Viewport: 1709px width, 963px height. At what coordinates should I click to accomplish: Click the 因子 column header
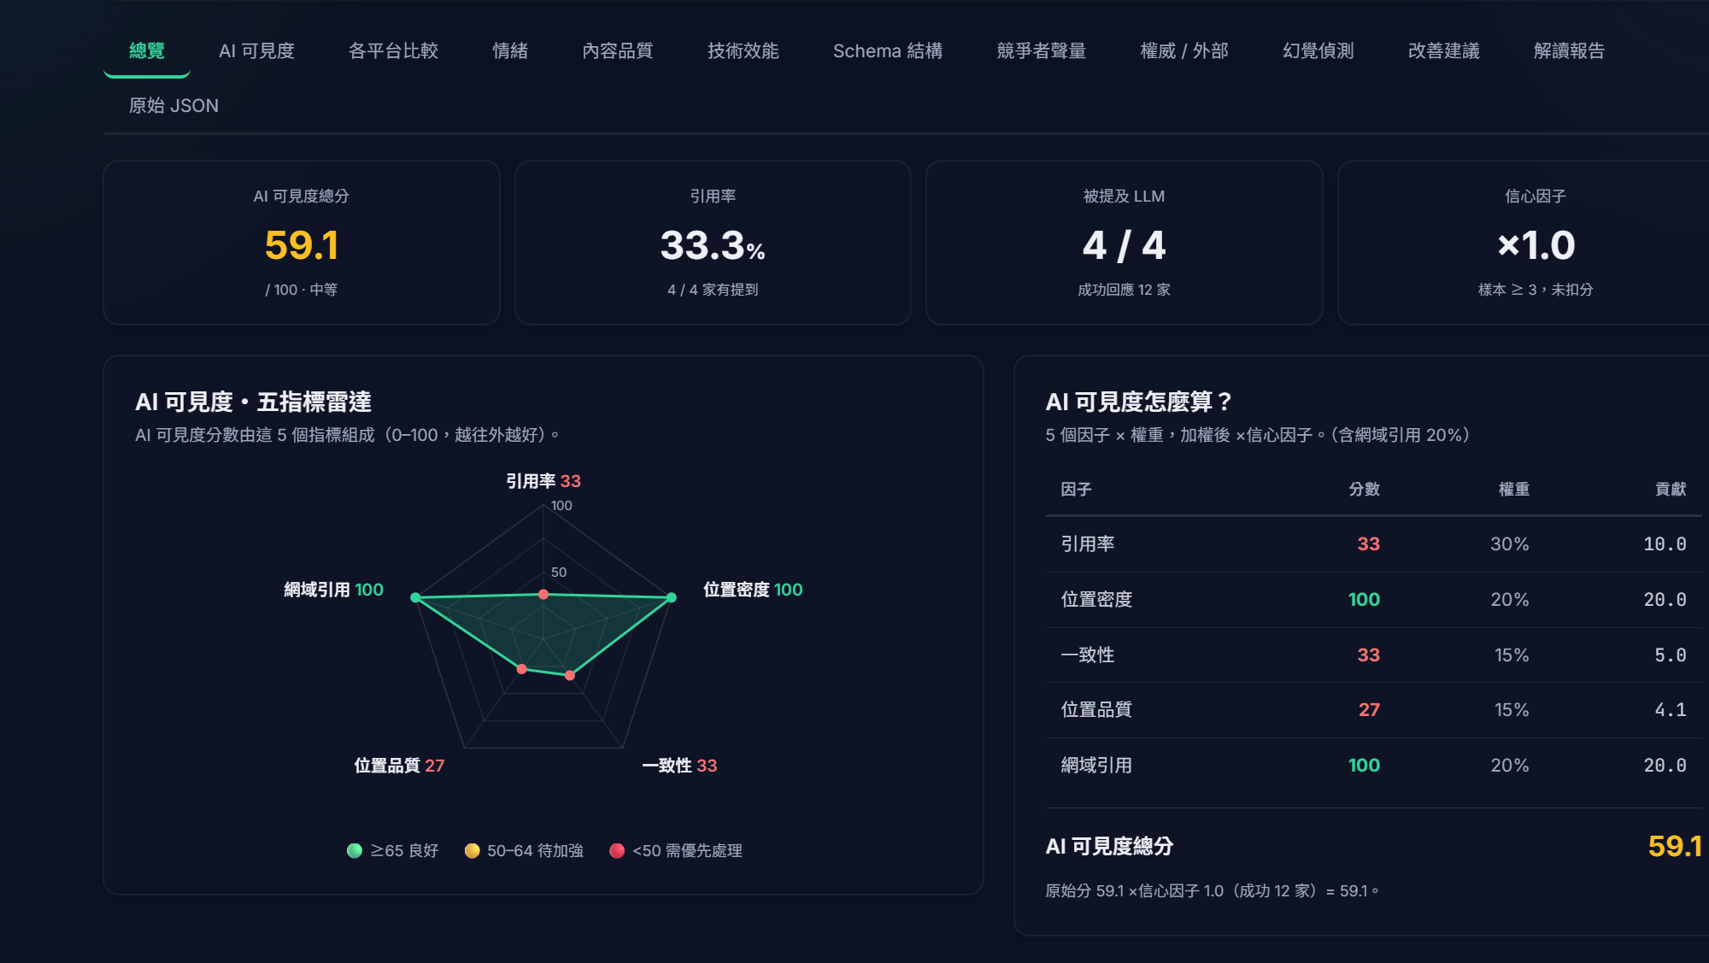pos(1076,490)
